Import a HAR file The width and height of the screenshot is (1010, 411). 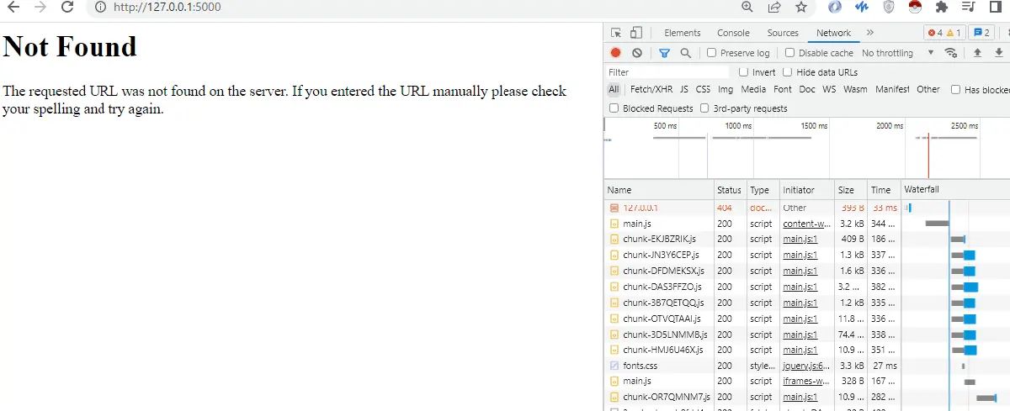pyautogui.click(x=977, y=53)
